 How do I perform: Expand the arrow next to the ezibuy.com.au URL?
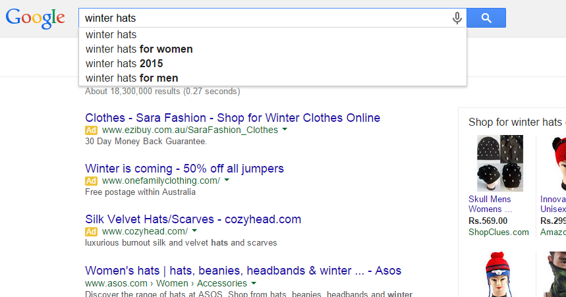coord(285,129)
